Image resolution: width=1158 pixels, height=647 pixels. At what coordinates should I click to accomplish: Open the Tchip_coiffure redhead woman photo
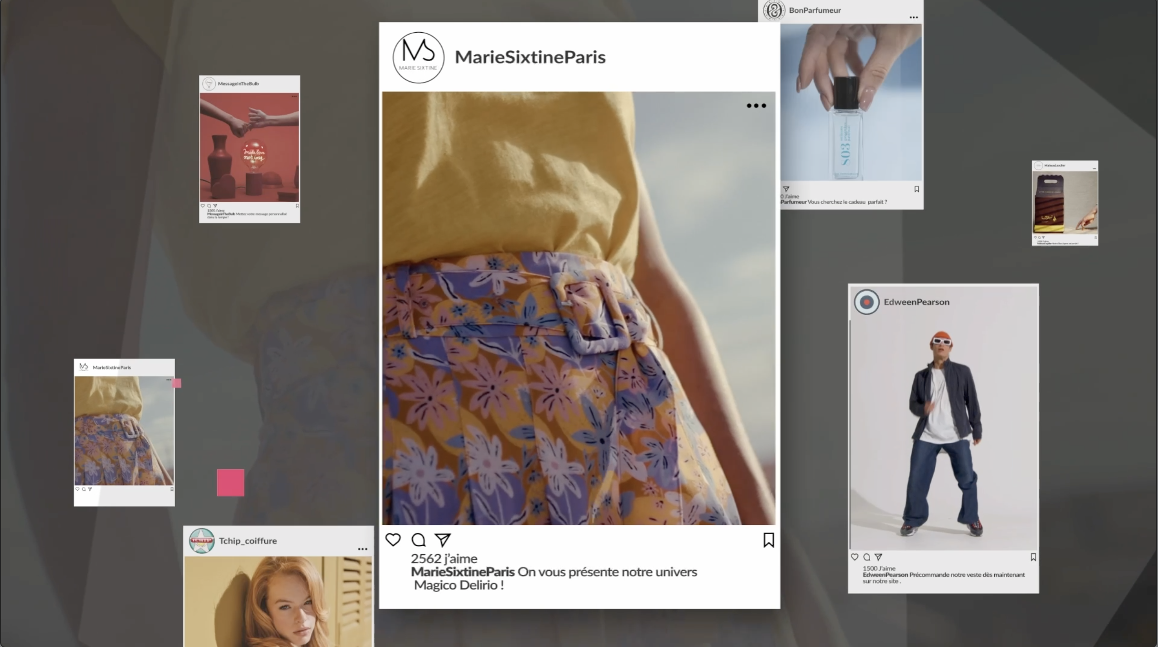click(x=278, y=602)
